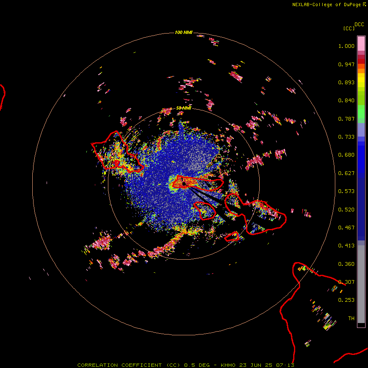Click the 0.413 legend value

pyautogui.click(x=346, y=246)
